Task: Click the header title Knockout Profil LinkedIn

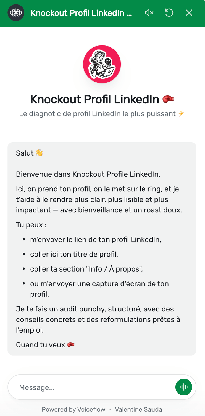Action: coord(81,13)
